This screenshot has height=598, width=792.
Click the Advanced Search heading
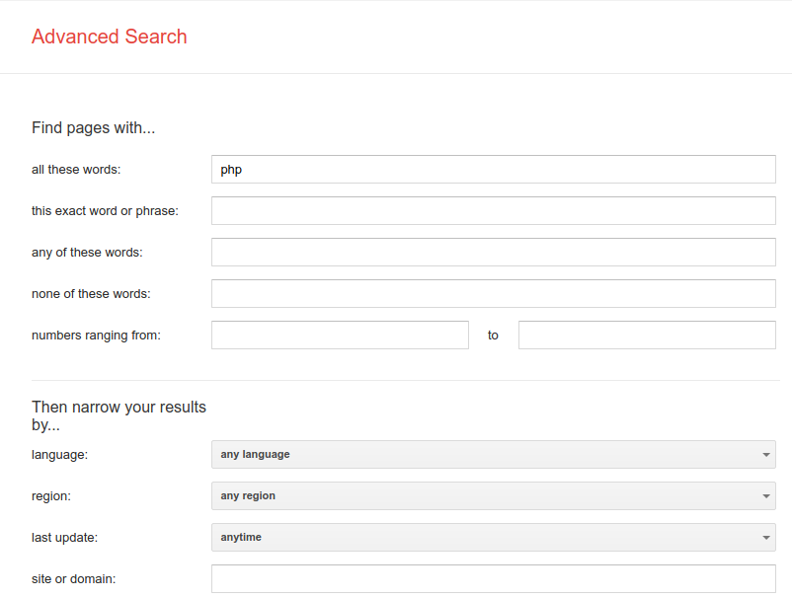click(x=109, y=37)
